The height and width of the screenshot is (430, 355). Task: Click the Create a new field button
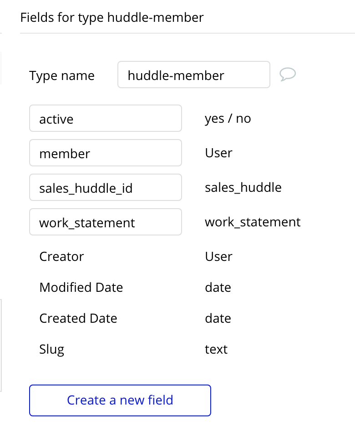pyautogui.click(x=120, y=400)
